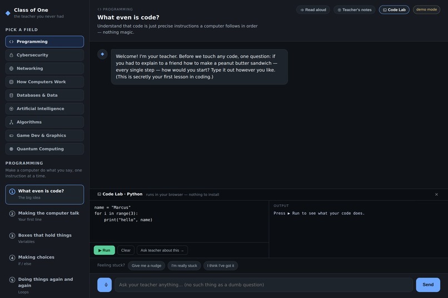448x298 pixels.
Task: Open lesson Boxes that hold things
Action: click(44, 238)
